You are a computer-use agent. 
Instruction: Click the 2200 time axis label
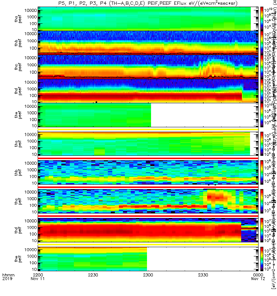click(38, 275)
